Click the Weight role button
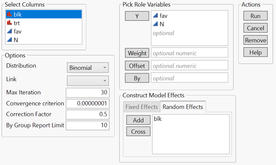 [x=137, y=53]
